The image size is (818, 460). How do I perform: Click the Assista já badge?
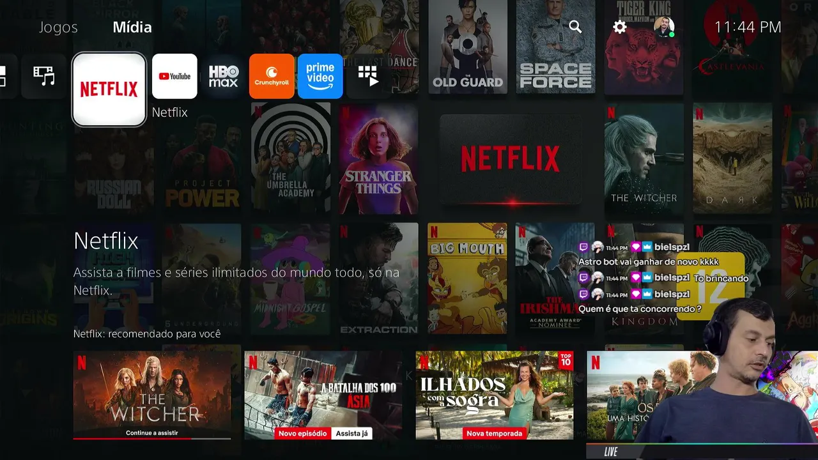coord(351,433)
